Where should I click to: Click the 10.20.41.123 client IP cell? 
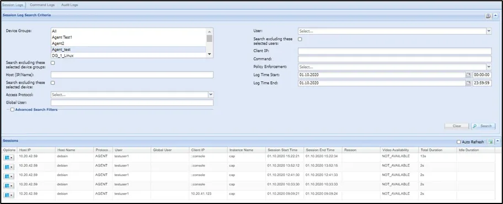click(201, 194)
